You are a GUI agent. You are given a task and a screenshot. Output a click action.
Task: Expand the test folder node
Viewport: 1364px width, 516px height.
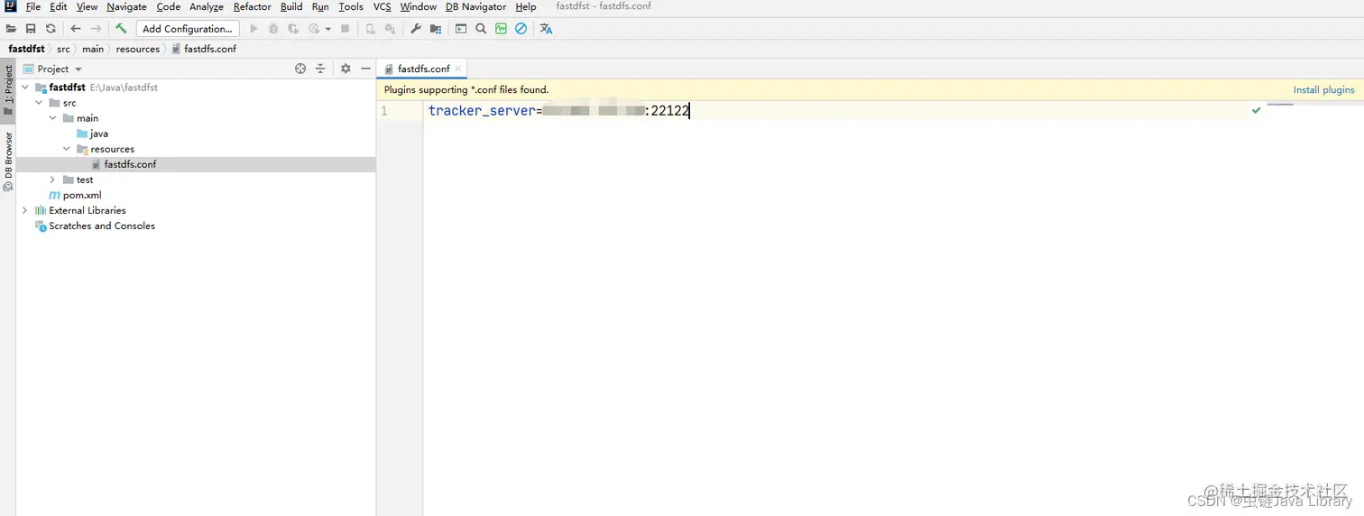click(53, 180)
